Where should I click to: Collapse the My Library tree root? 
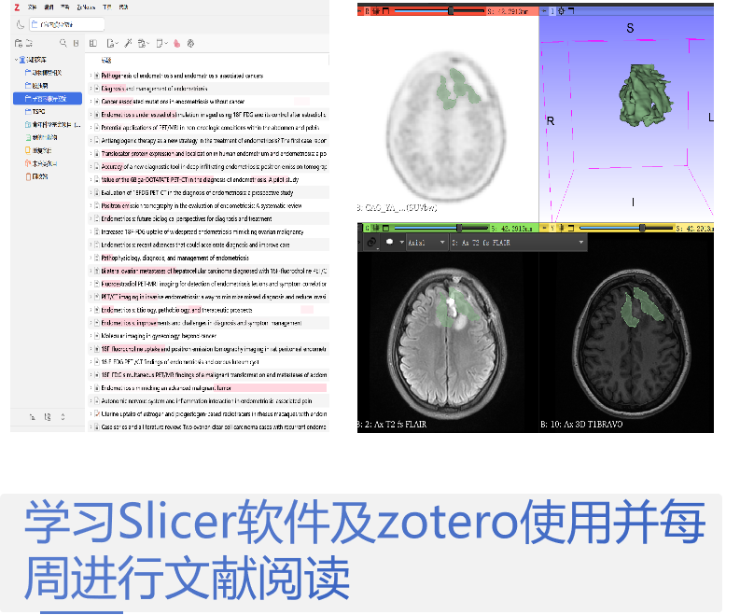pos(16,60)
